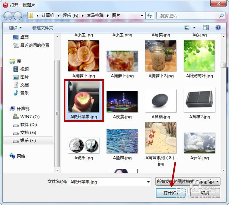This screenshot has width=229, height=205.
Task: Click the 打开(O) button
Action: pyautogui.click(x=170, y=193)
